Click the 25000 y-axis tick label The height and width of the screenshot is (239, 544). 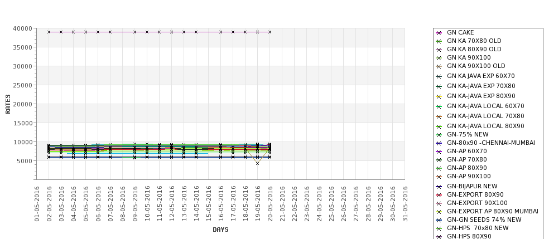[x=22, y=85]
